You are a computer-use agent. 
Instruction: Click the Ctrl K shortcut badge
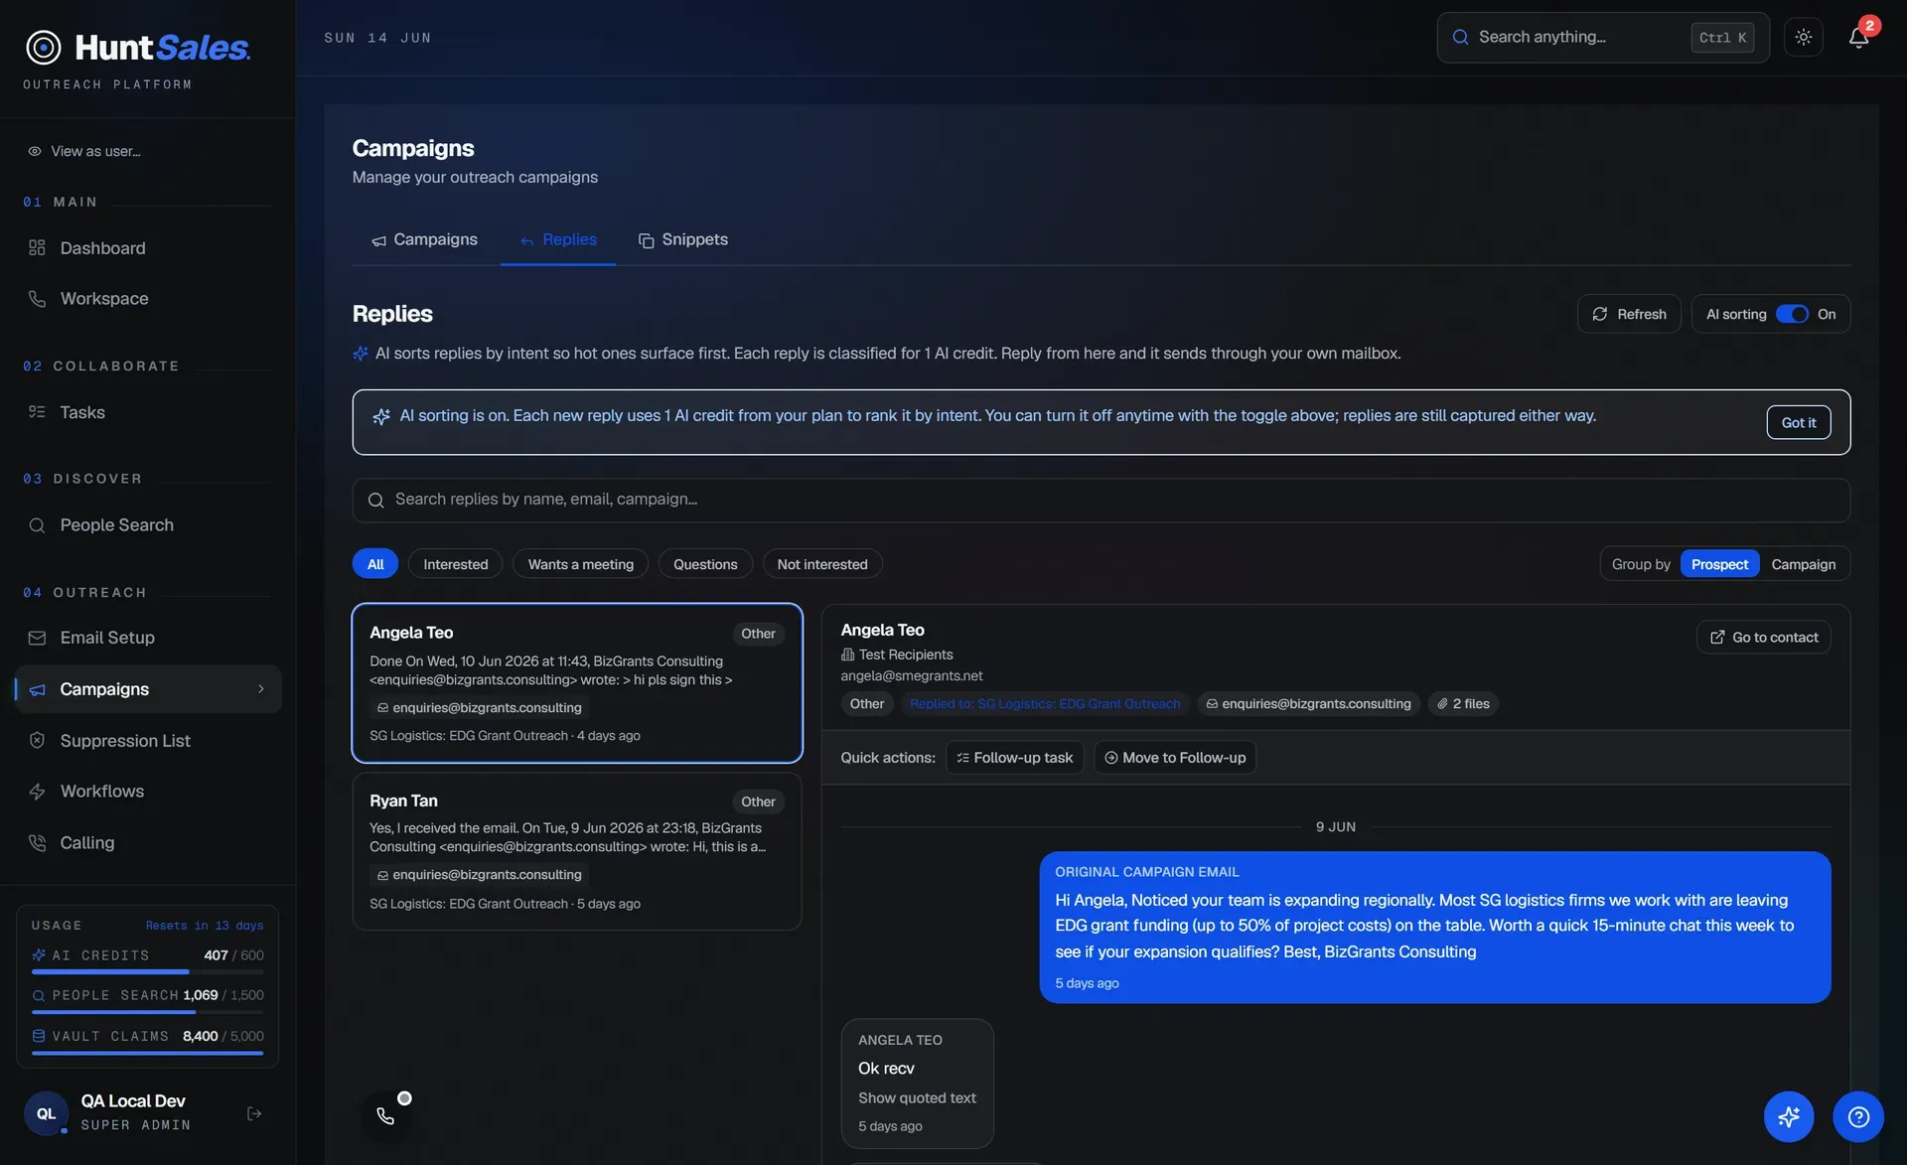coord(1722,38)
